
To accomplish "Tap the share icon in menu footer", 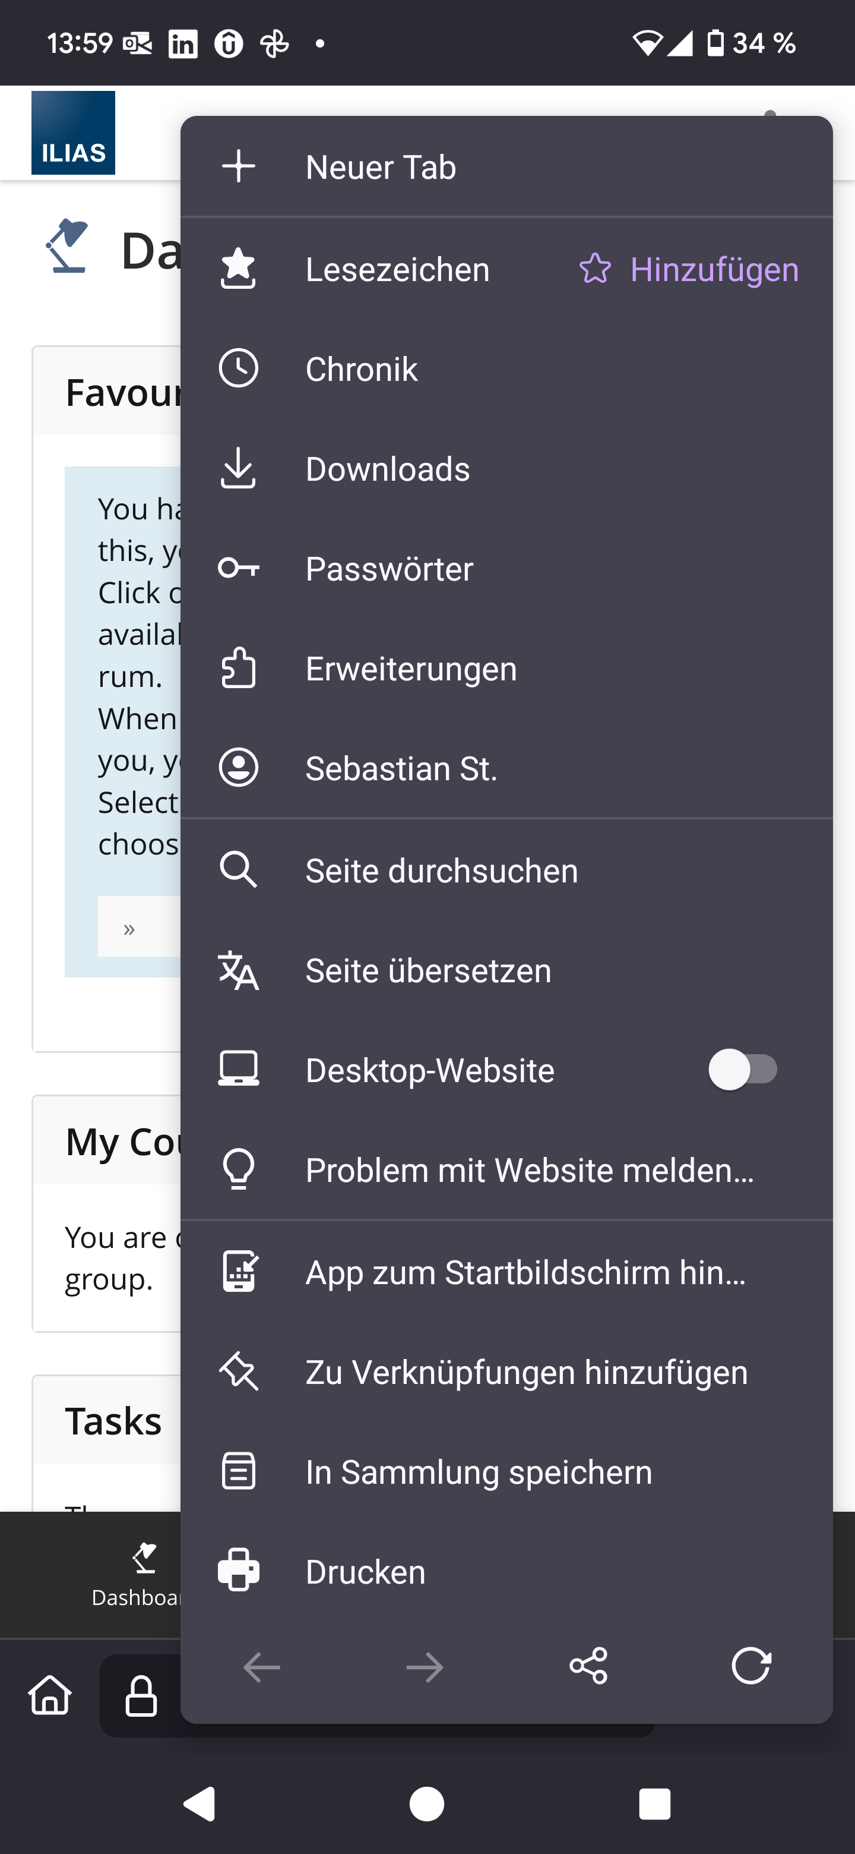I will coord(587,1666).
